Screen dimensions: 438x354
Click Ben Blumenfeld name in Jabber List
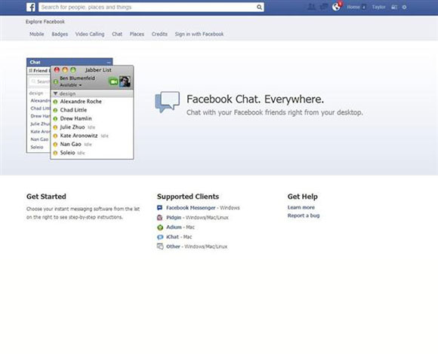point(77,78)
